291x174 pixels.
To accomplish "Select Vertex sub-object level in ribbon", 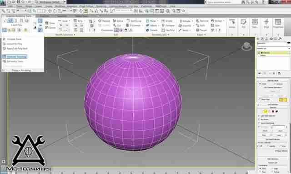I will coord(5,20).
